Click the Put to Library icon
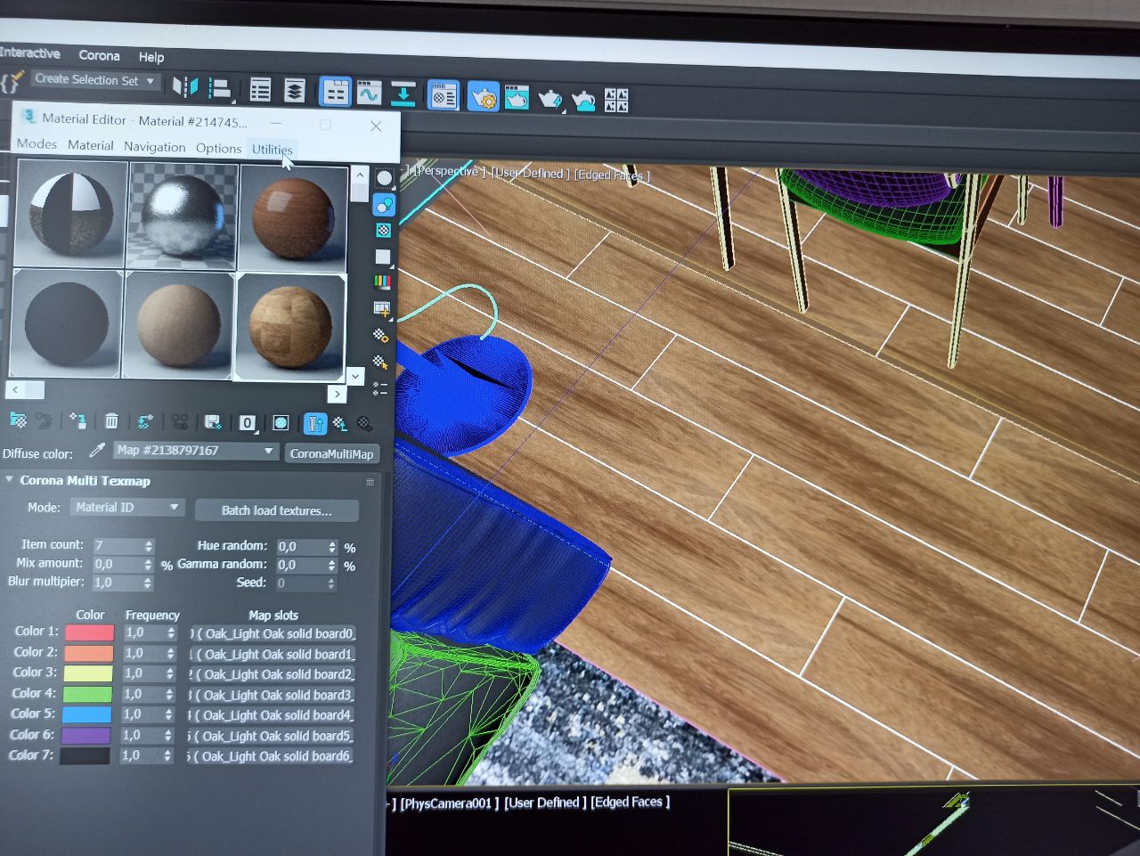1140x856 pixels. click(213, 422)
